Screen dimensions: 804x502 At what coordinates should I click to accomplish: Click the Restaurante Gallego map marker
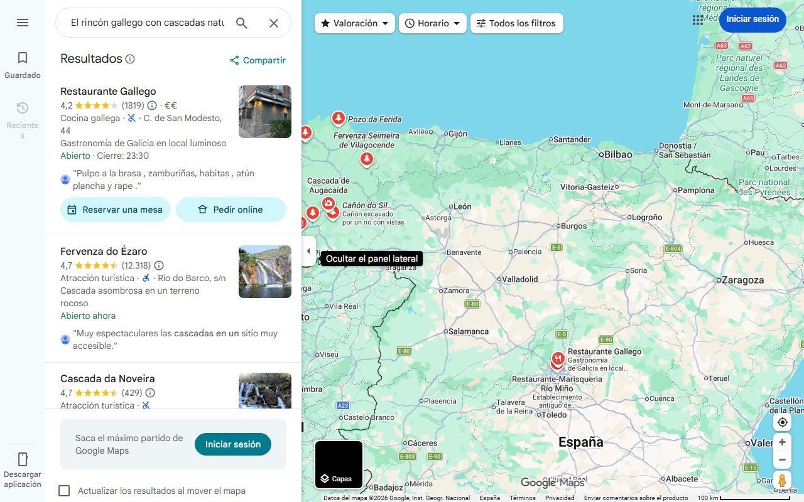click(557, 358)
